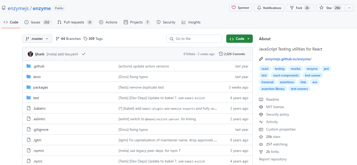Open the master branch selector
The image size is (357, 165).
point(37,38)
